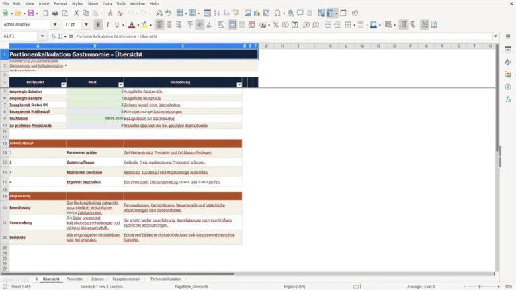Click the column G header
Screen dimensions: 516x290
tap(266, 46)
